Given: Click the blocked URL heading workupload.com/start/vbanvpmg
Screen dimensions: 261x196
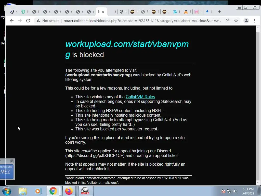Looking at the screenshot, I should click(x=127, y=49).
